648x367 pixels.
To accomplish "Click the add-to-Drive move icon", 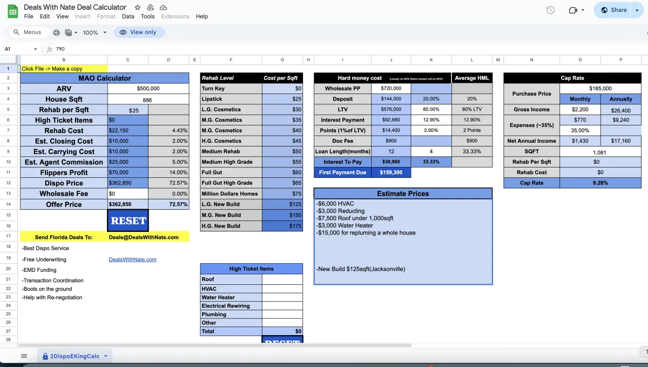I will click(x=151, y=8).
